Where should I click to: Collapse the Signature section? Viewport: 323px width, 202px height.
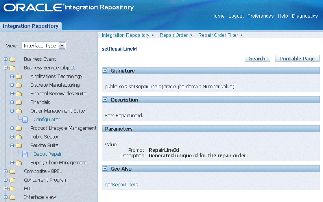[105, 71]
